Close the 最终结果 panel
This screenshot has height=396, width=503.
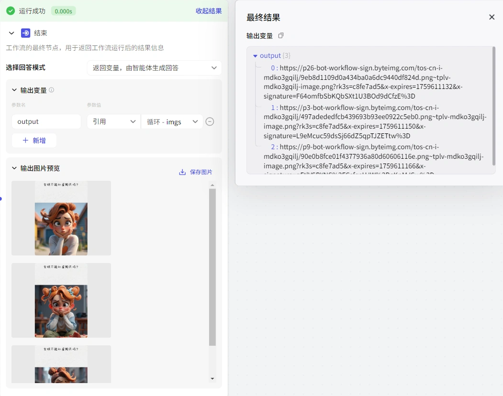[492, 17]
